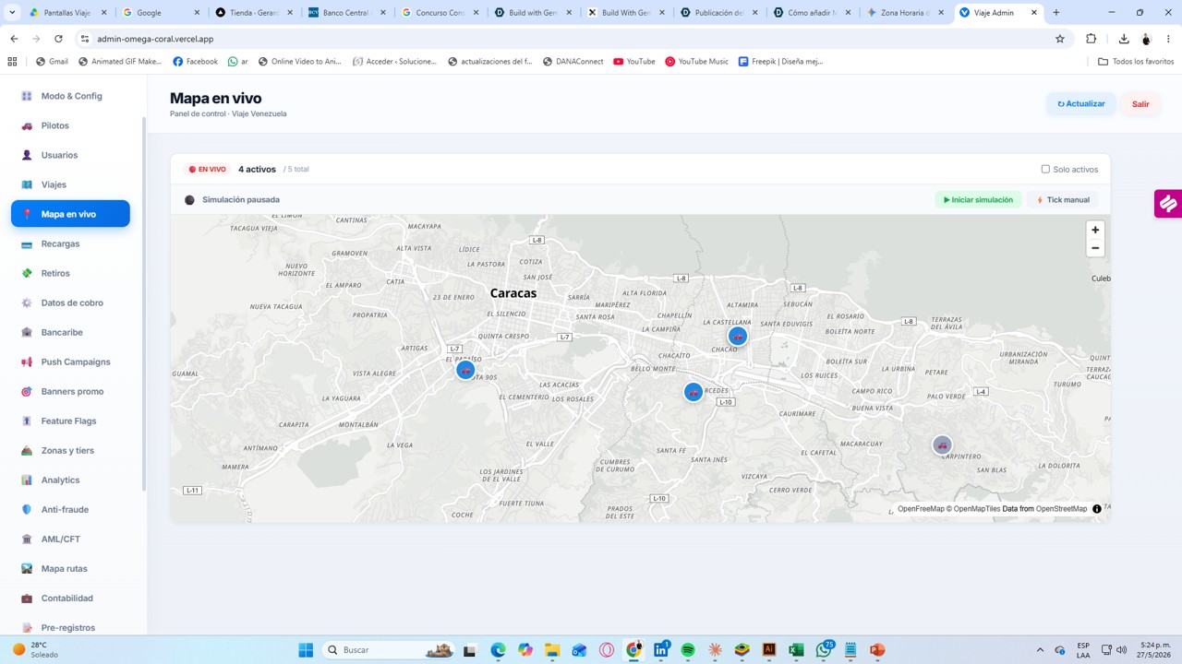Click the Anti-fraude shield icon
Screen dimensions: 1182x664
click(27, 509)
